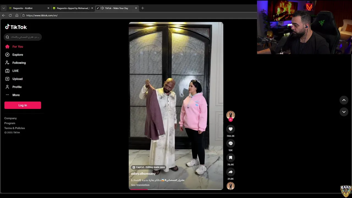The height and width of the screenshot is (198, 352).
Task: Seek on the video progress bar
Action: coord(176,189)
